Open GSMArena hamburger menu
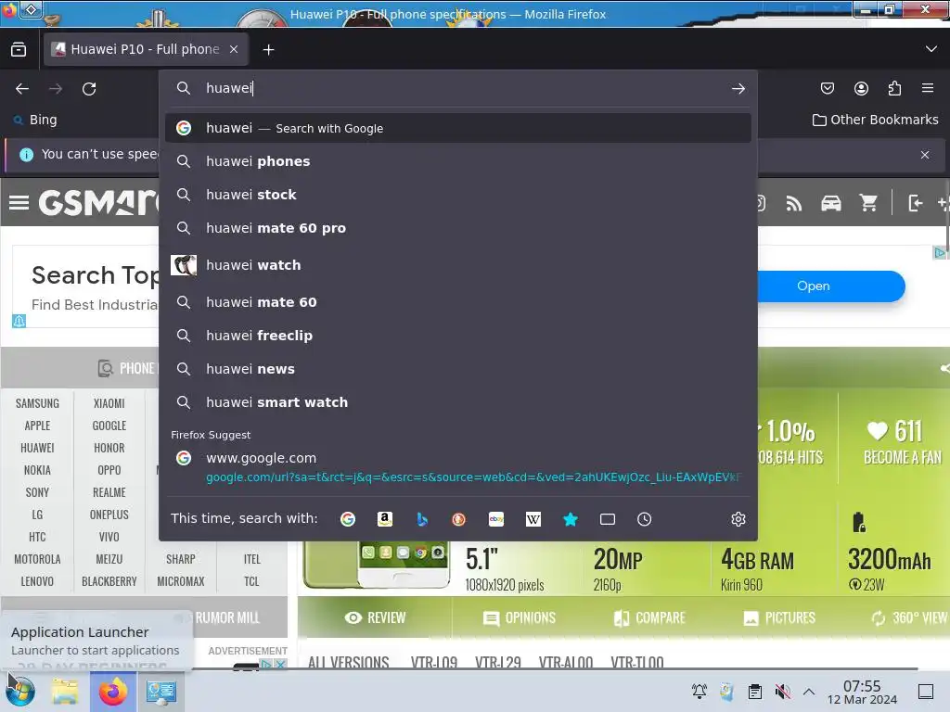Image resolution: width=950 pixels, height=712 pixels. click(19, 202)
